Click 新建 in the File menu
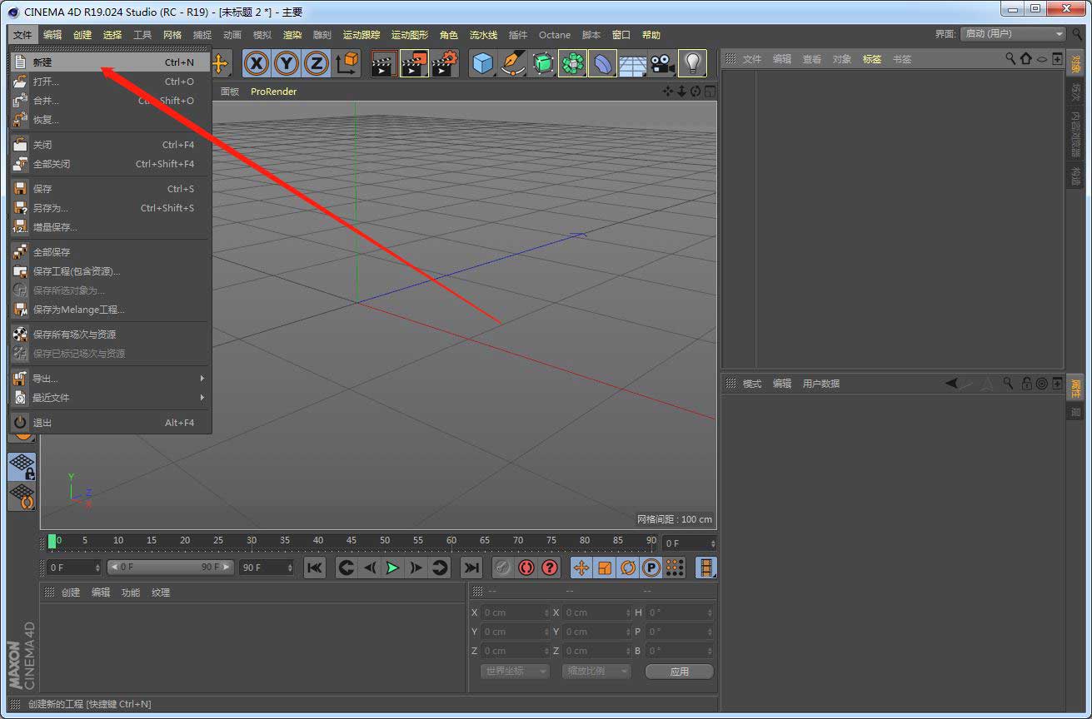This screenshot has height=719, width=1092. click(x=109, y=62)
